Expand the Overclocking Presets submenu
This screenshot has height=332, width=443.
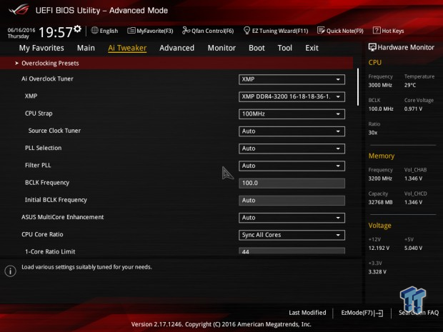[x=176, y=63]
